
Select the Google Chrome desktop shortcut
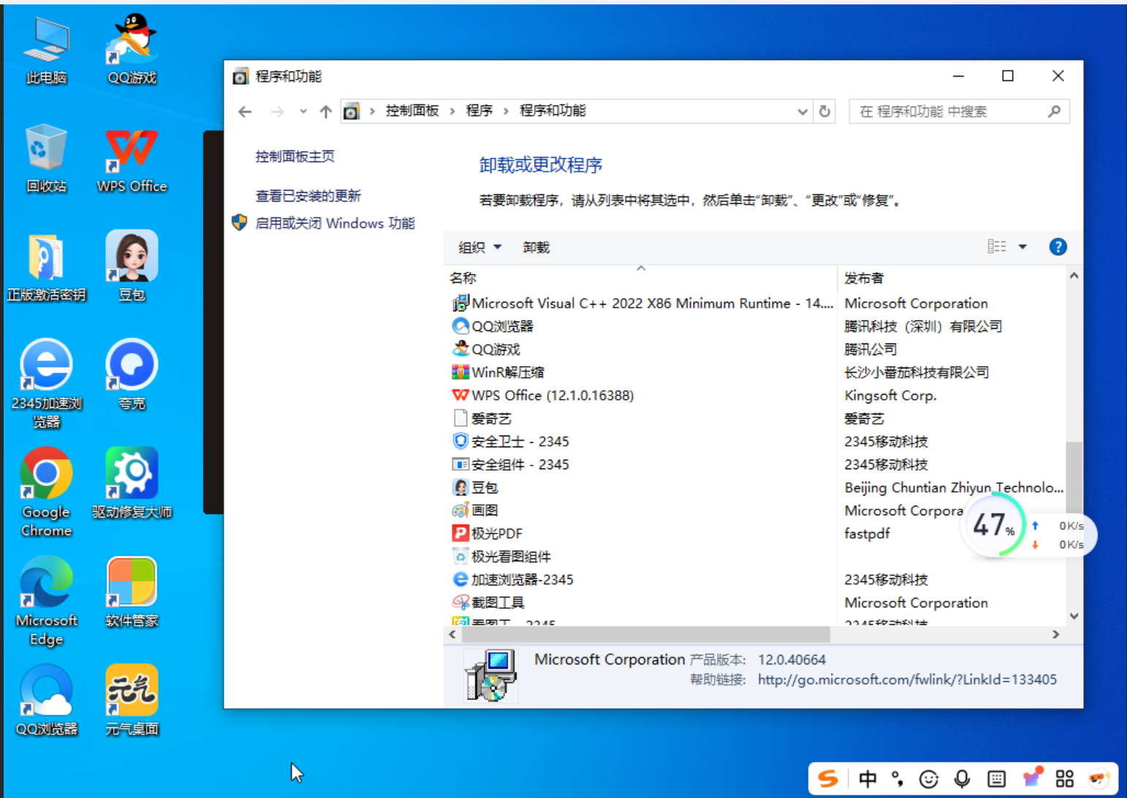pos(46,493)
